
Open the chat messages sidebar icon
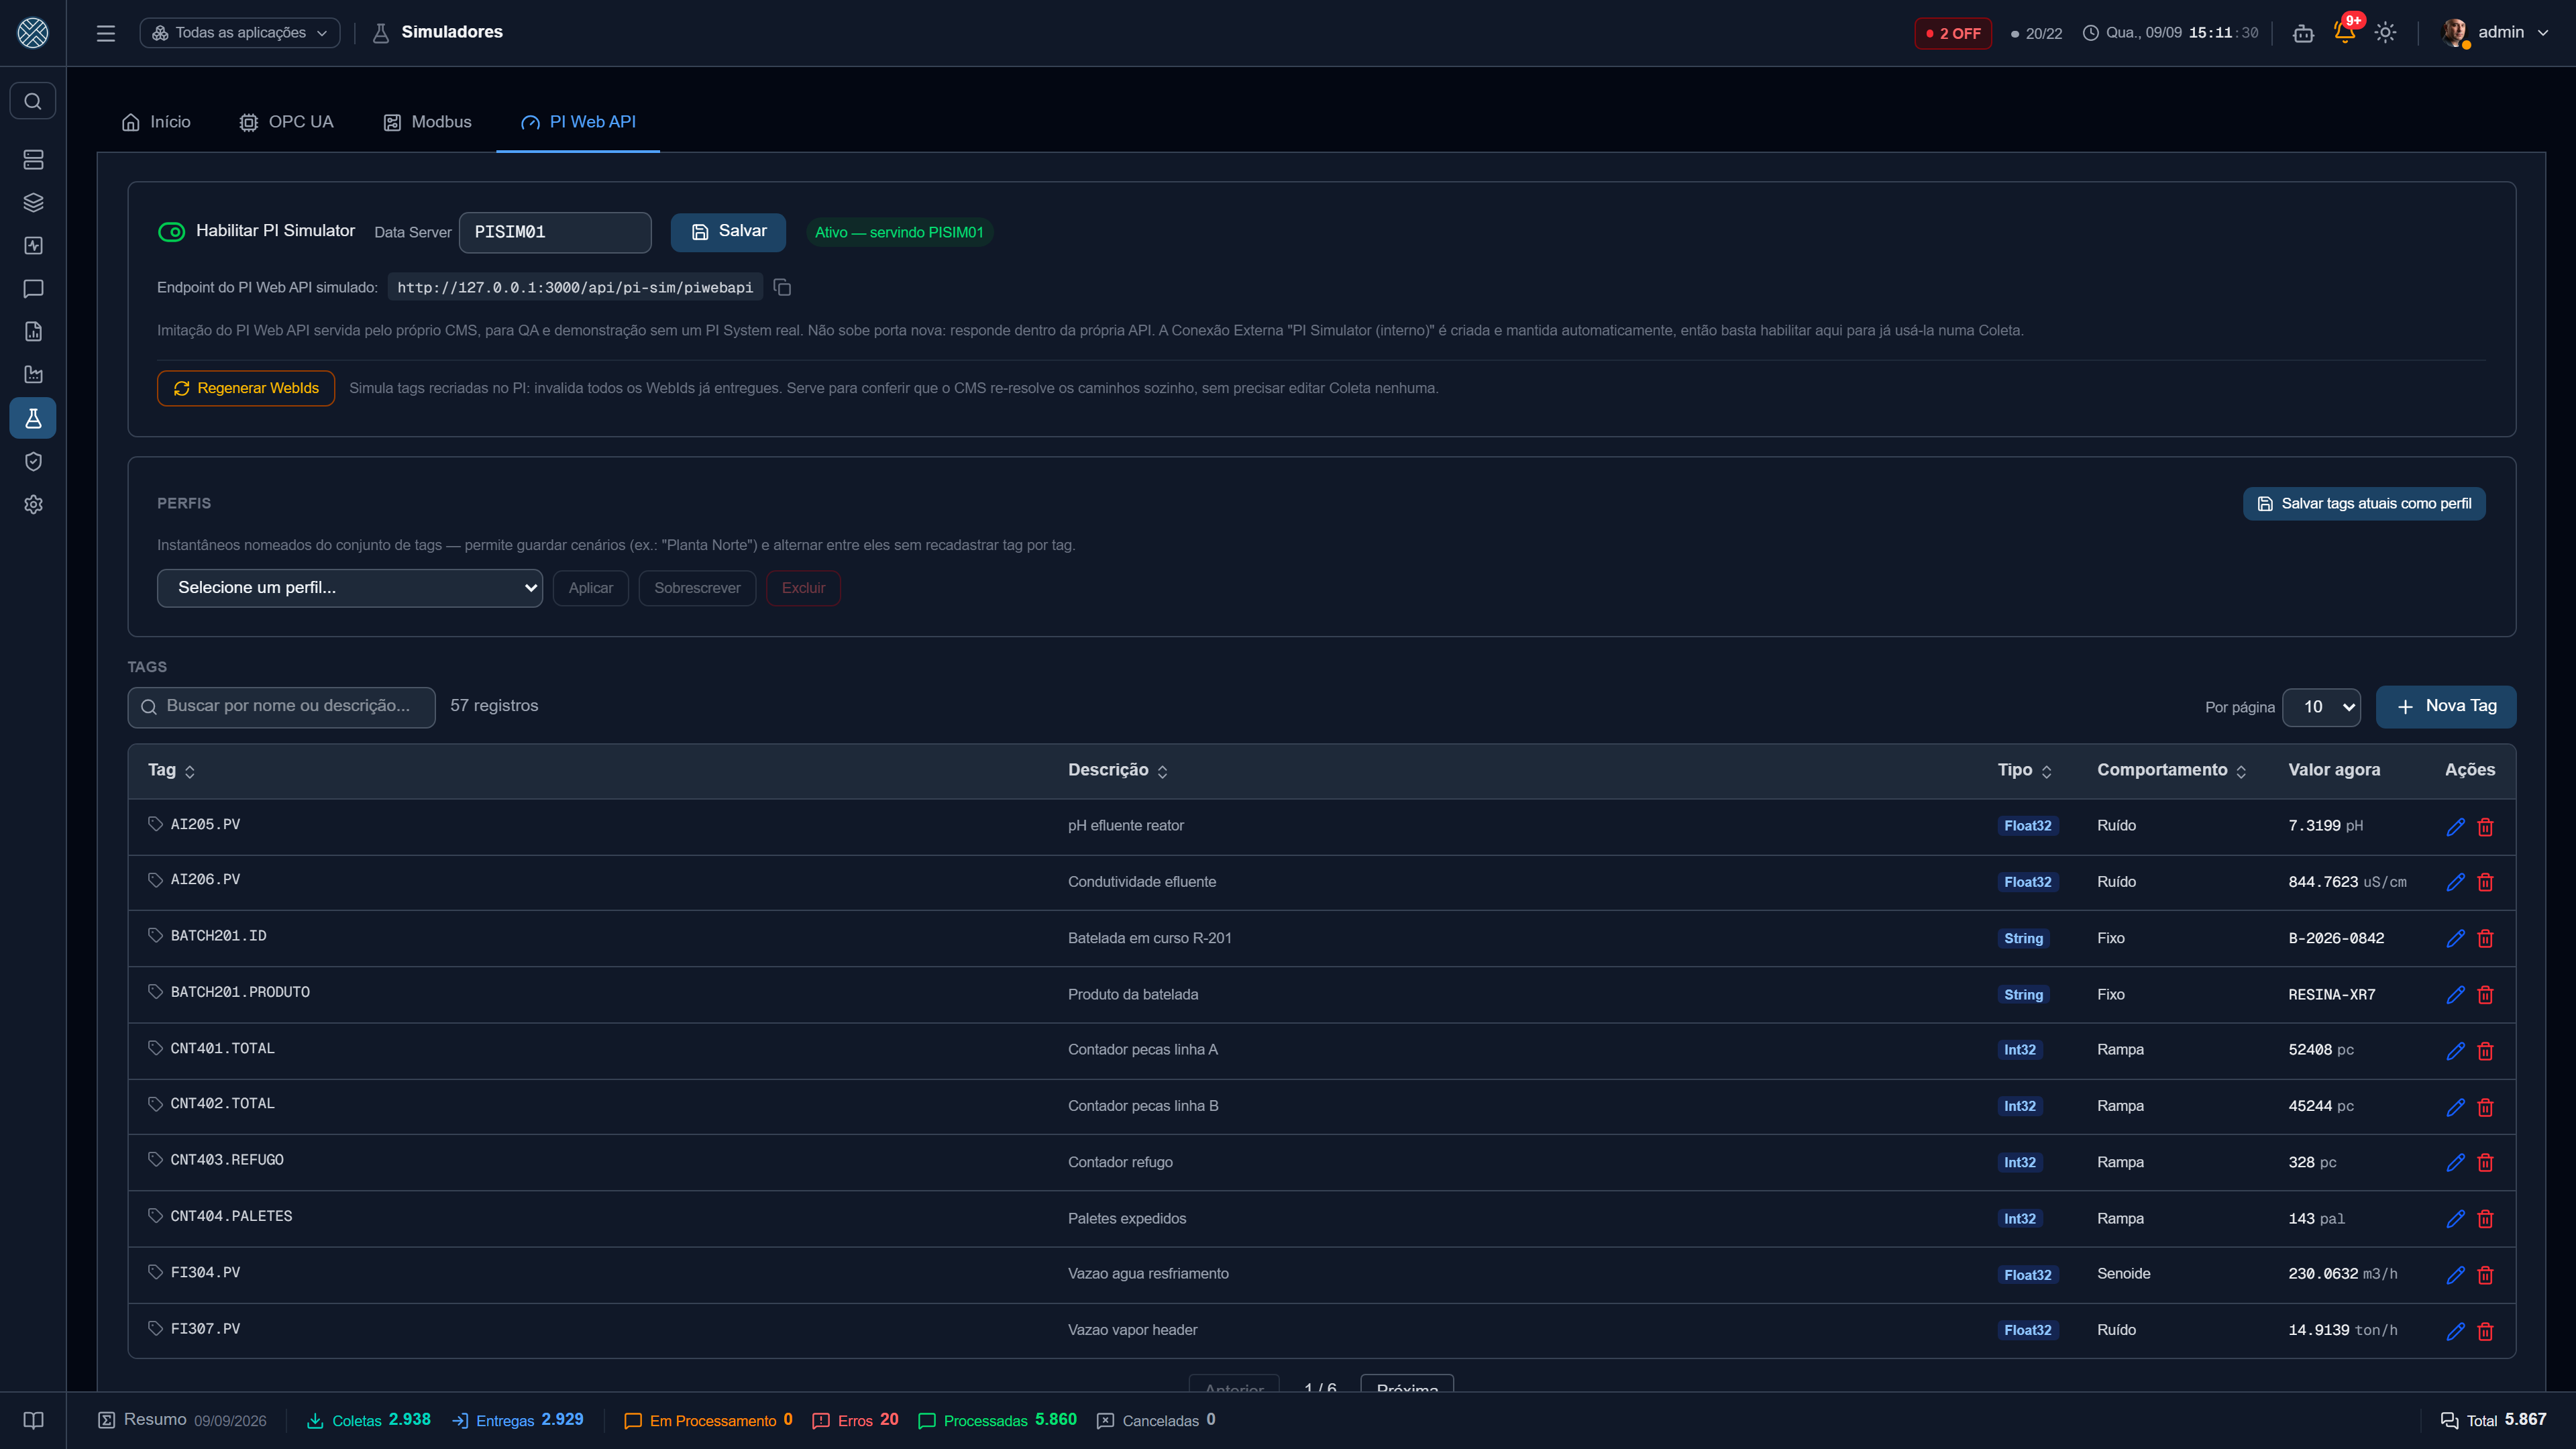(33, 289)
